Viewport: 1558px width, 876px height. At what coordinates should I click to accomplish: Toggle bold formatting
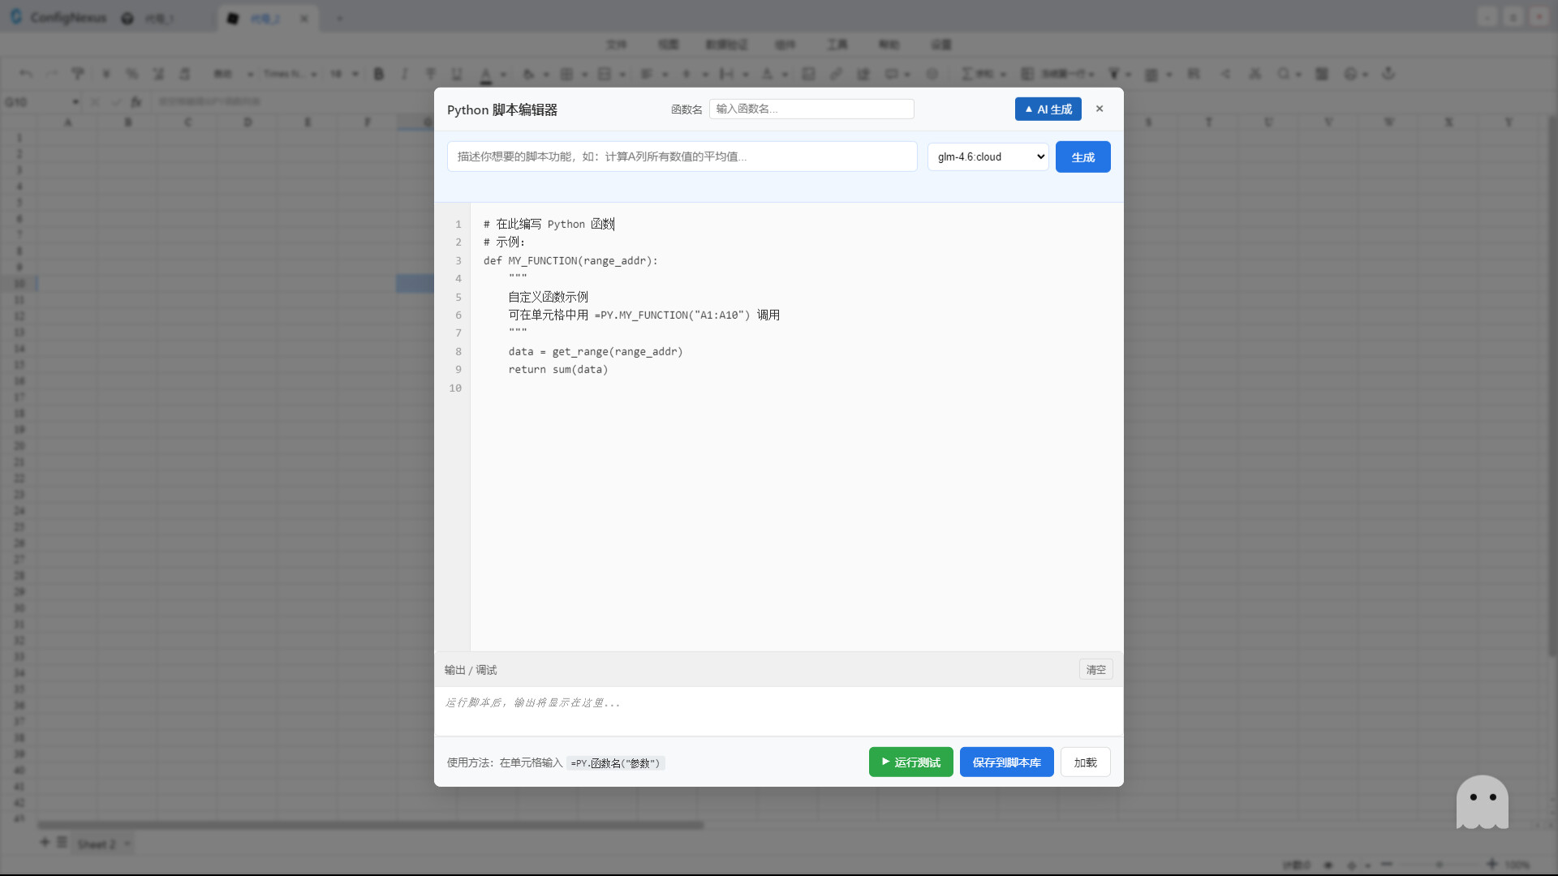378,73
